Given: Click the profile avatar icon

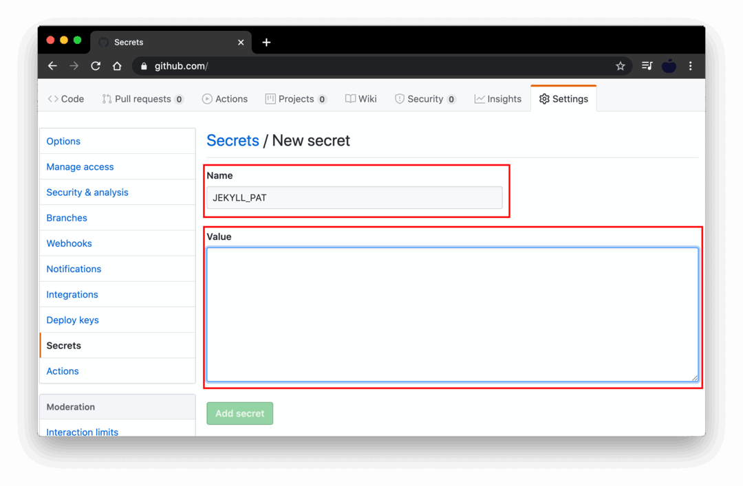Looking at the screenshot, I should pos(669,66).
